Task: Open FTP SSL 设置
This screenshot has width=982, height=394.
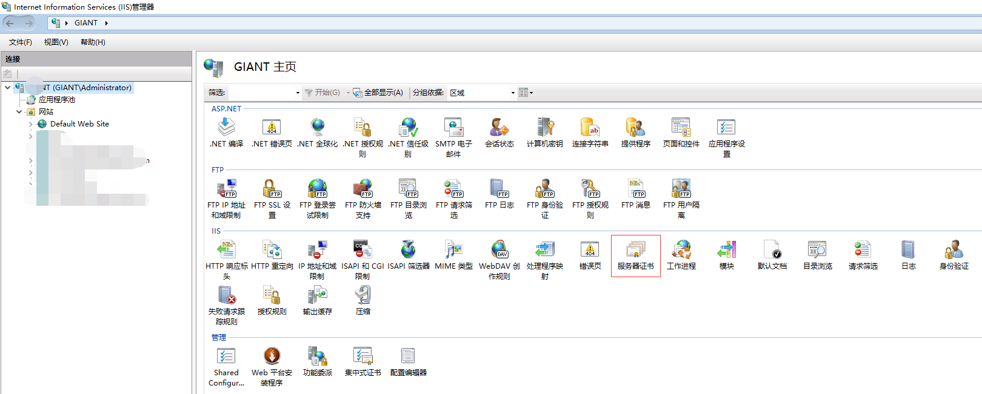Action: tap(272, 199)
